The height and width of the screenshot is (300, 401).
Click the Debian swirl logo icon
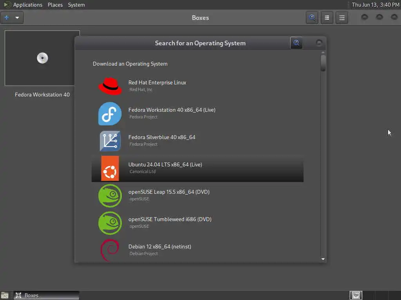110,250
